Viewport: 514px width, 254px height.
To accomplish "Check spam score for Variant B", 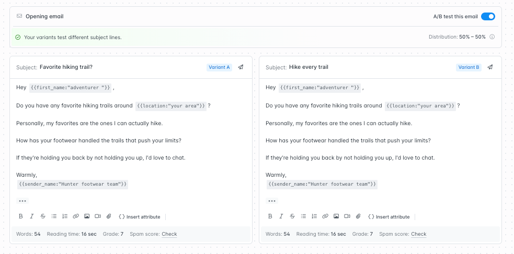I will (419, 234).
